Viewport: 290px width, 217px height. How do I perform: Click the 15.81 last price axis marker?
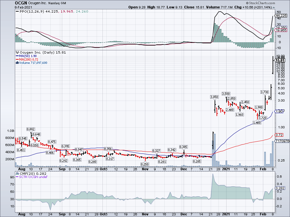click(x=280, y=60)
